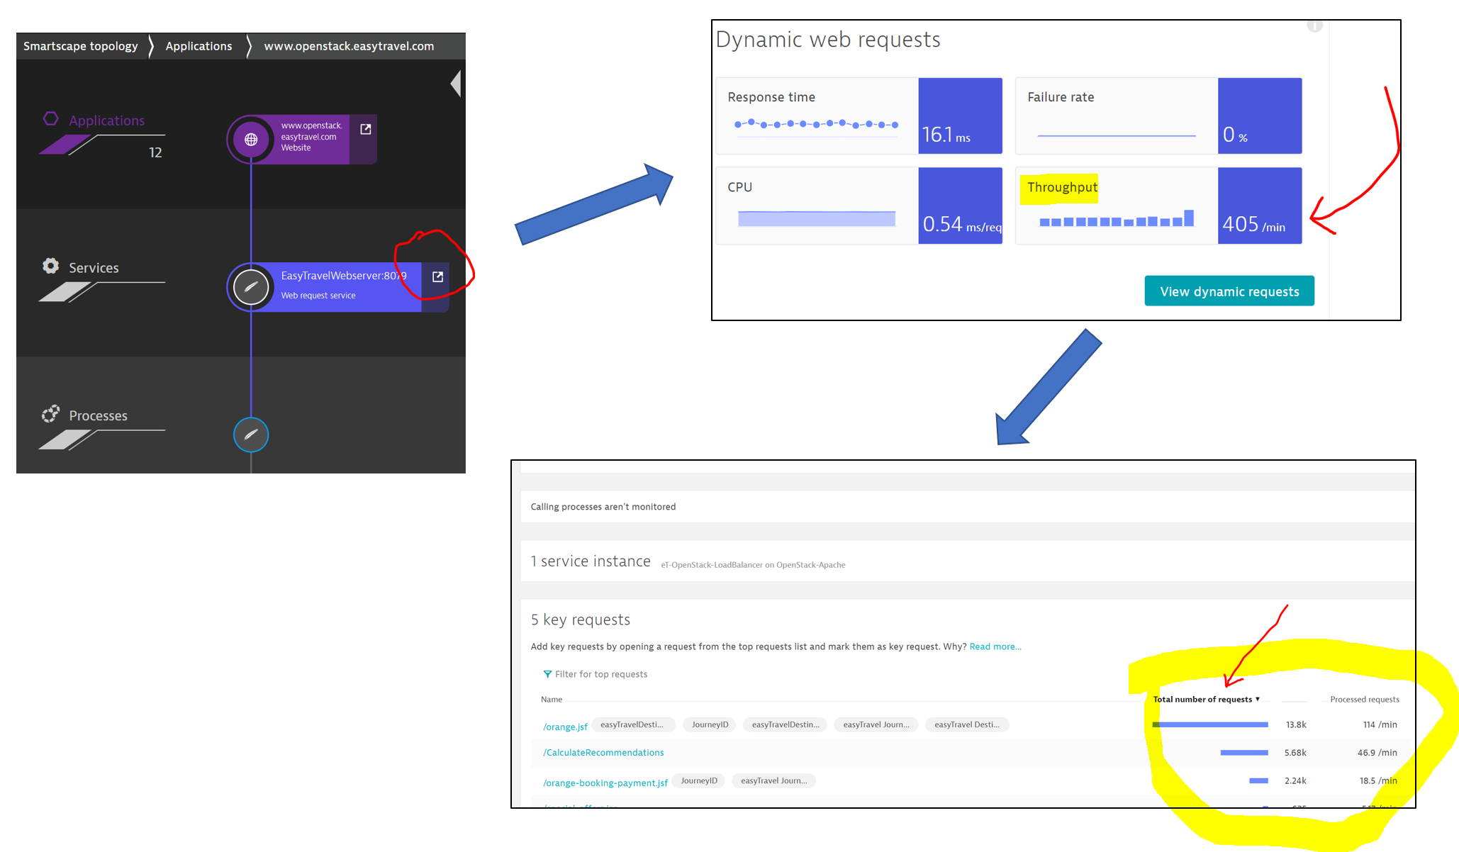Viewport: 1459px width, 852px height.
Task: Select the Apache process node circle
Action: (251, 435)
